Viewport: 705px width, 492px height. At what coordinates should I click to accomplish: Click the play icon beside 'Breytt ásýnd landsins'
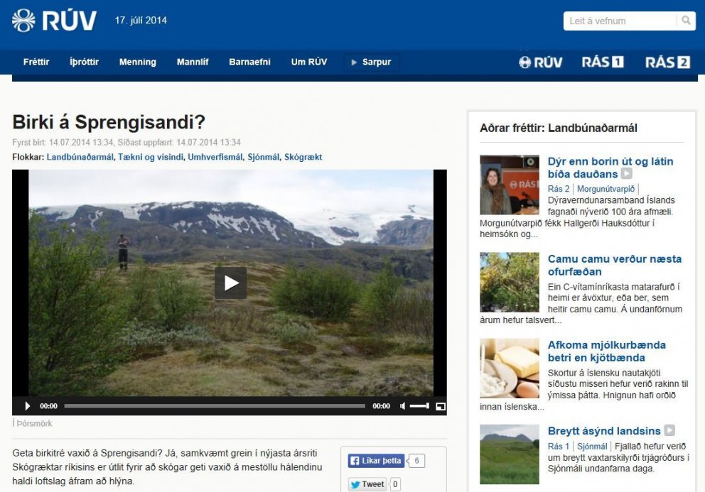pyautogui.click(x=669, y=430)
